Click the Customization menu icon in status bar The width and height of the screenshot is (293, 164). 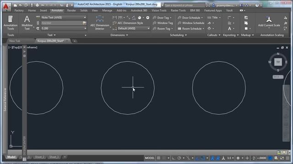click(x=288, y=158)
